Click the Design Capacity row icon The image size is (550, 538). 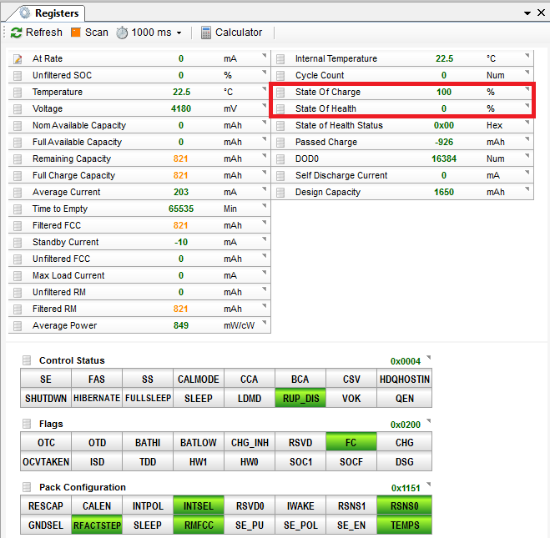[x=280, y=193]
